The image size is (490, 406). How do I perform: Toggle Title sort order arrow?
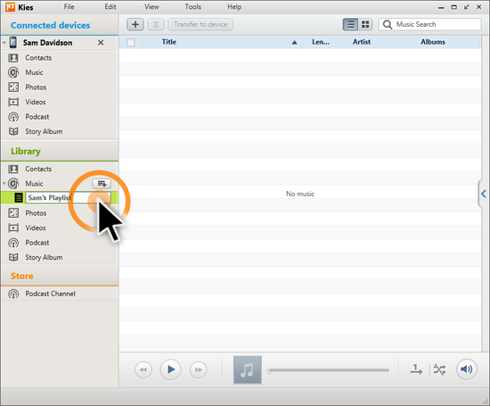click(294, 43)
